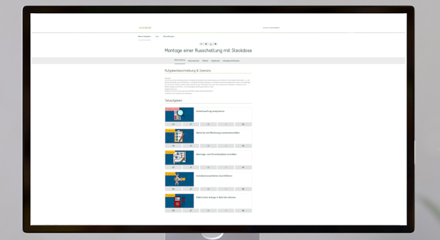Click the pencil edit icon above the page title
Viewport: 440px width, 240px height.
tap(201, 44)
